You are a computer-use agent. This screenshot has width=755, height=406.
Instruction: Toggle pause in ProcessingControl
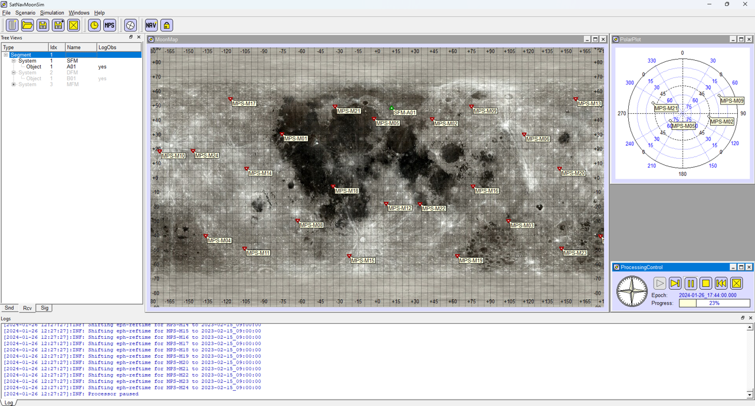point(690,283)
